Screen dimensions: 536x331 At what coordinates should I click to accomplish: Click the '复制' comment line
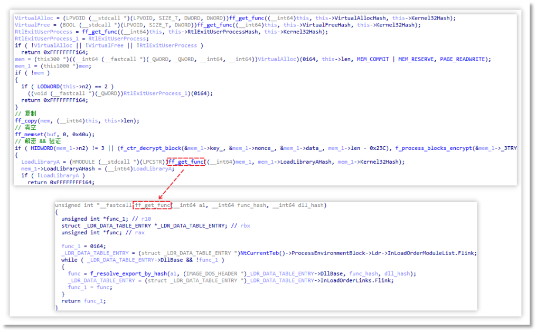point(26,114)
